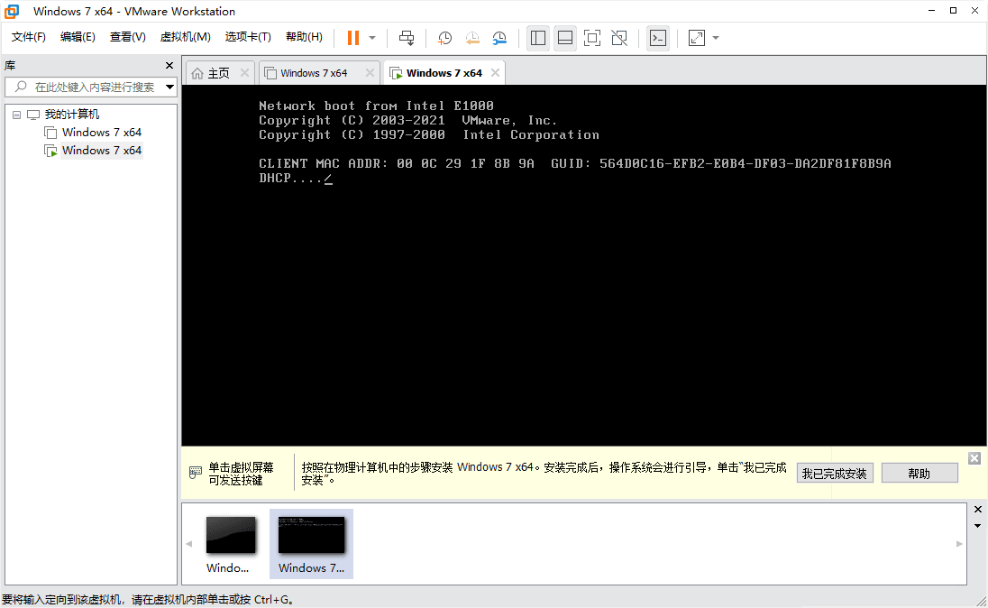Open the library search dropdown arrow

[169, 87]
